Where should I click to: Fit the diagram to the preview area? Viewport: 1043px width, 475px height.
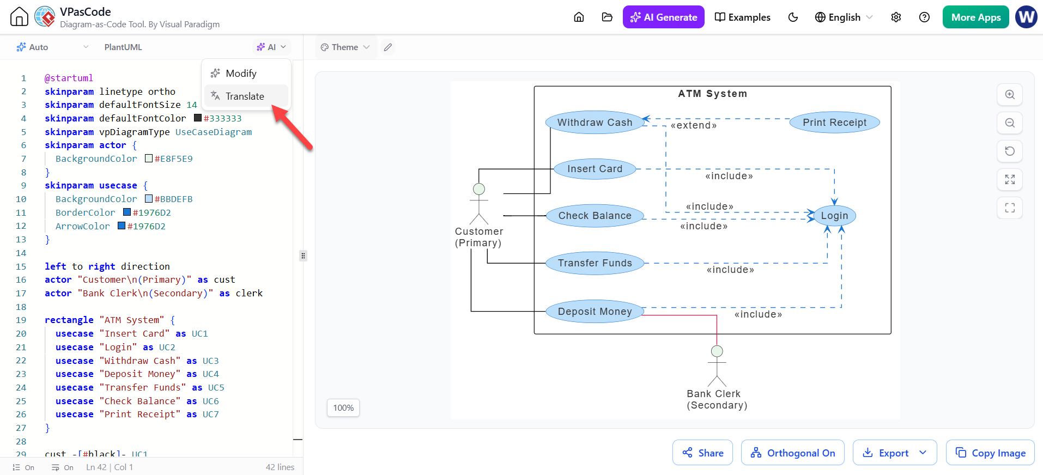click(x=1010, y=179)
